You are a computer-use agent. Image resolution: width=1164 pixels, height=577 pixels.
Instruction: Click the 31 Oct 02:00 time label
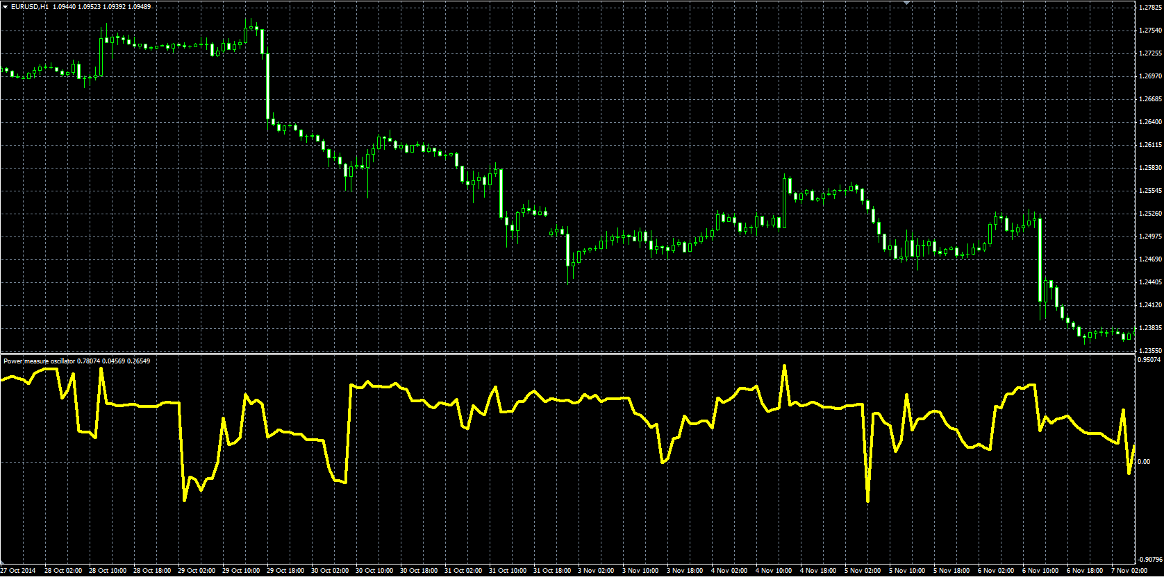click(x=463, y=571)
